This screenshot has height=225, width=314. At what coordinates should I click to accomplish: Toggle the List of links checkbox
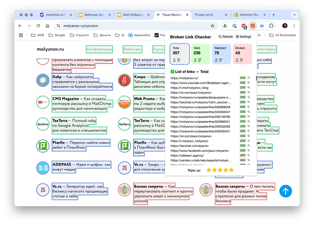[172, 71]
